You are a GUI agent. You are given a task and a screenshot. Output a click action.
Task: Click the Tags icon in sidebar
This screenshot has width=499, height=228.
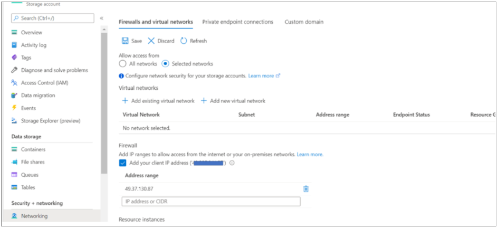tap(14, 58)
